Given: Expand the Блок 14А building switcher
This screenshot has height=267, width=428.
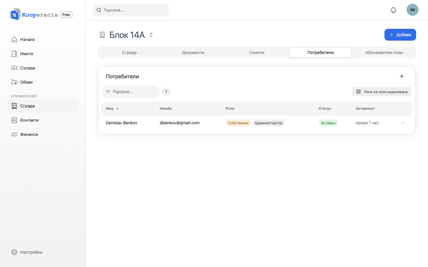Looking at the screenshot, I should tap(151, 35).
